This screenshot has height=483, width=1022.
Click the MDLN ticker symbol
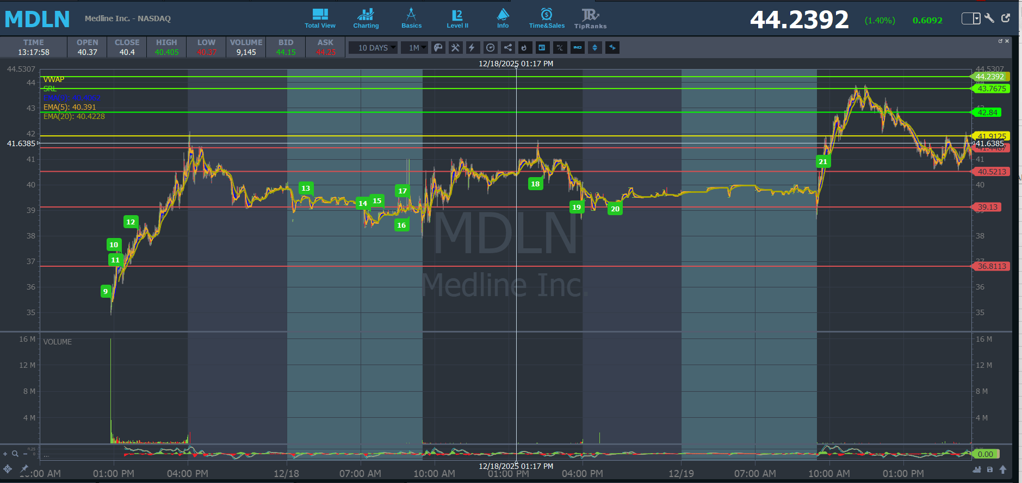(37, 19)
